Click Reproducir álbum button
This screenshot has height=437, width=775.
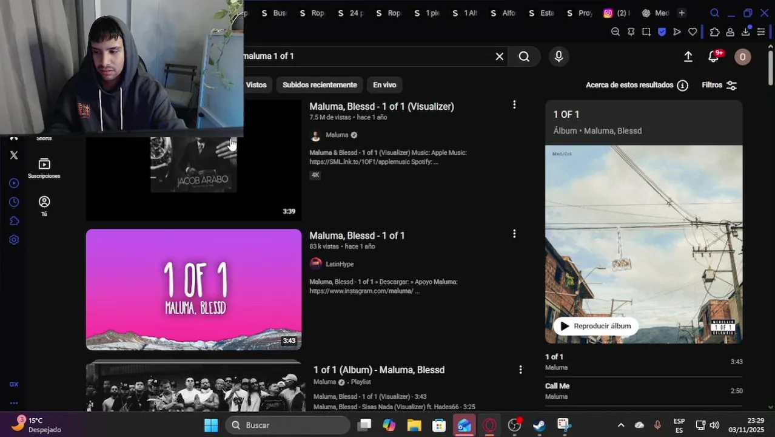coord(596,326)
